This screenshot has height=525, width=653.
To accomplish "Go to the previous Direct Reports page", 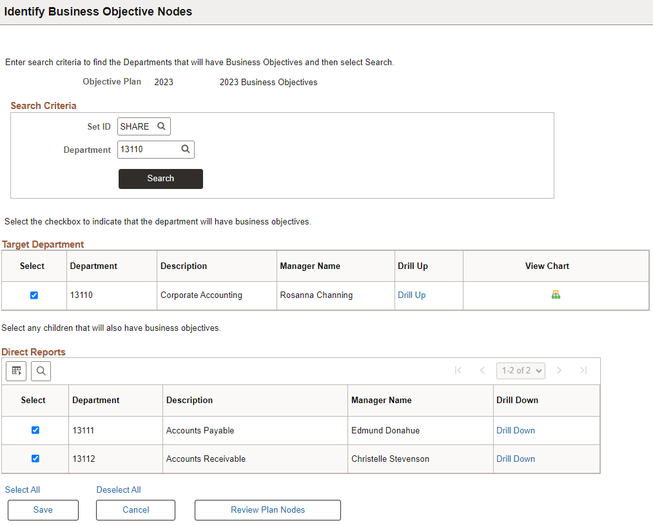I will click(x=482, y=370).
